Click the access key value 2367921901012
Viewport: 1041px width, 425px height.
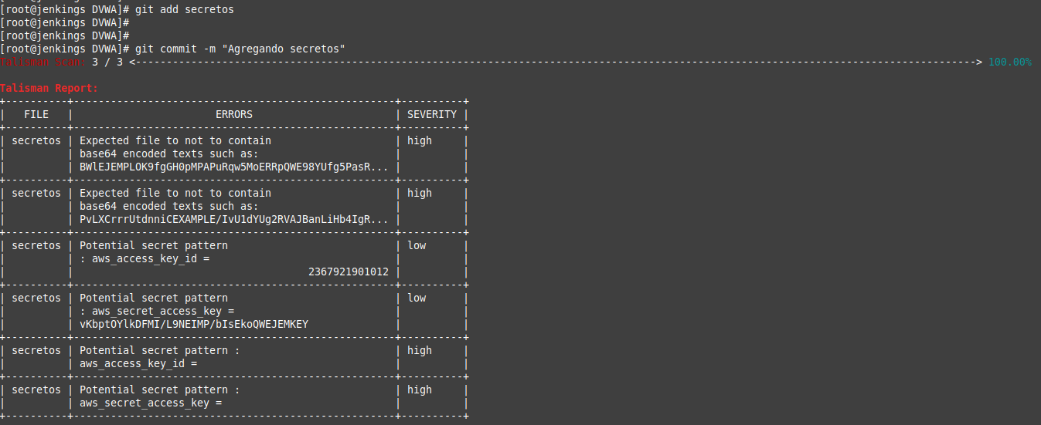coord(348,272)
